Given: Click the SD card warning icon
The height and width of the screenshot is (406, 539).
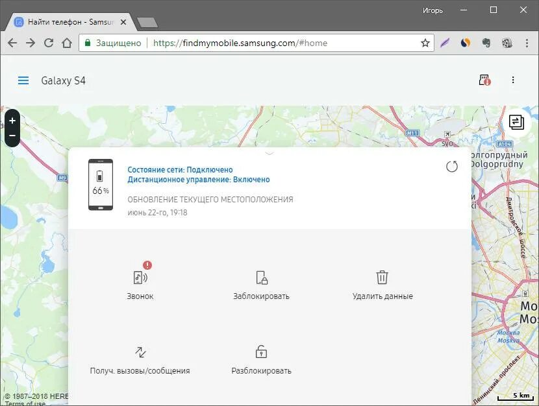Looking at the screenshot, I should [484, 80].
